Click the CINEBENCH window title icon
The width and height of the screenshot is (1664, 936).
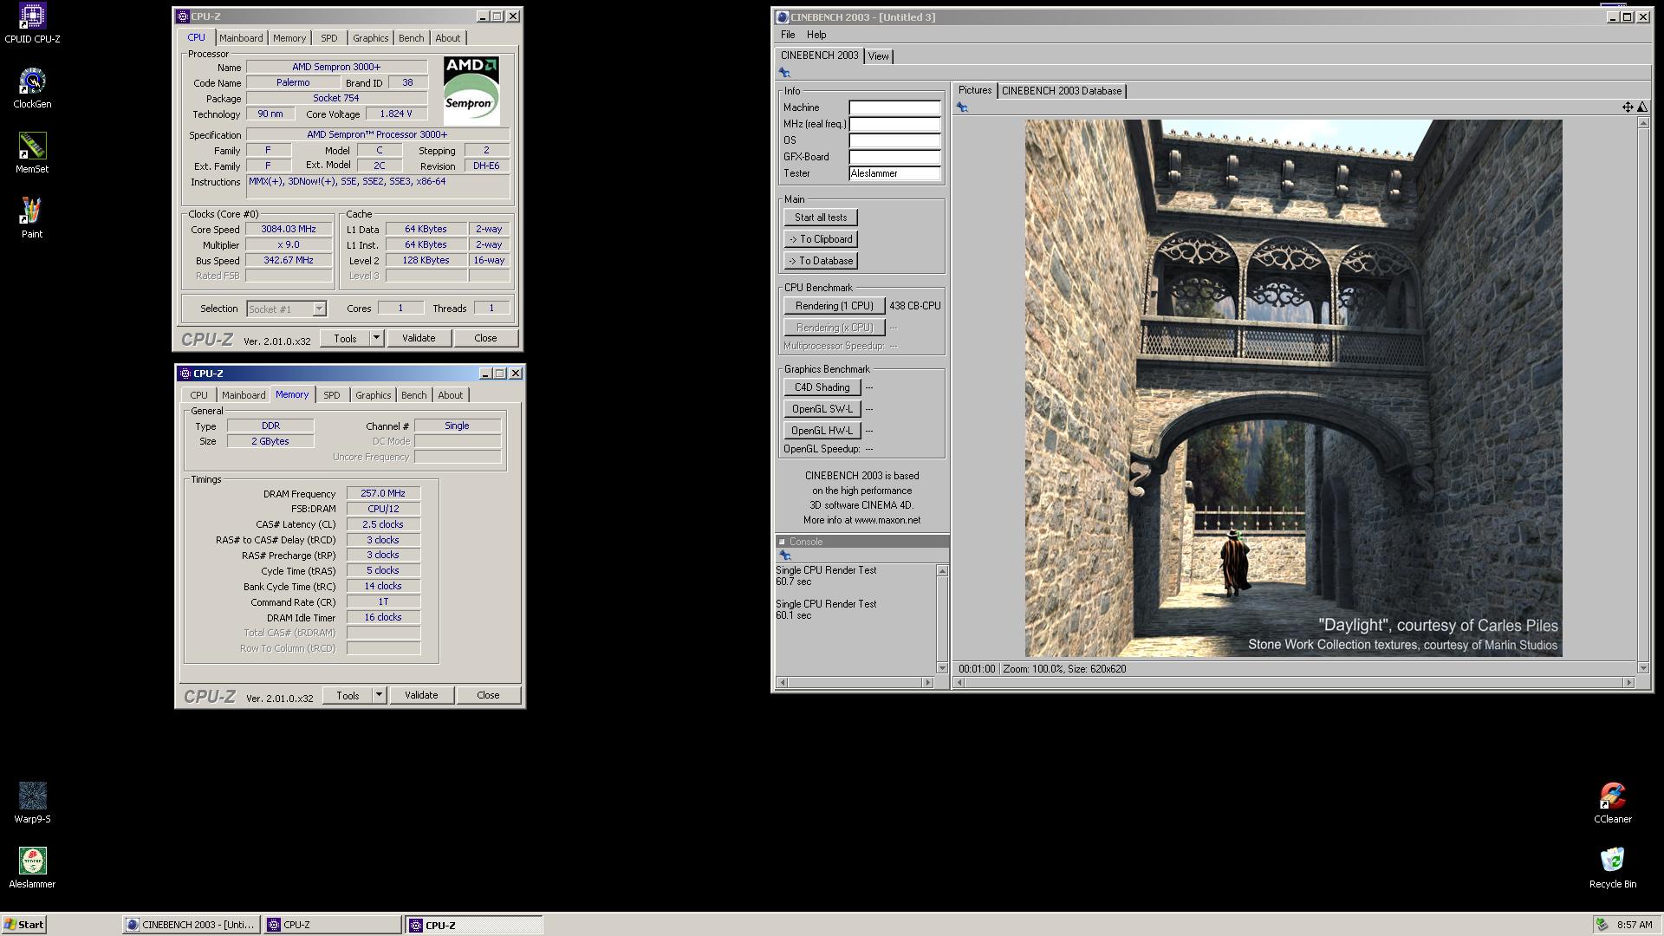[782, 16]
